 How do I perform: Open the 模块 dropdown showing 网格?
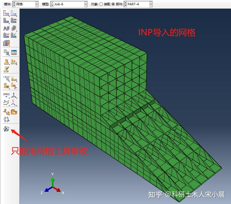(x=26, y=4)
